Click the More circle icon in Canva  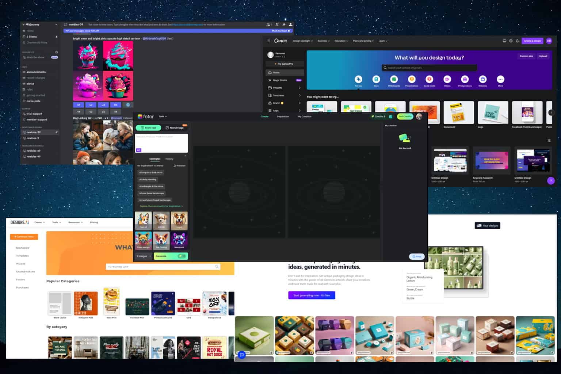(500, 79)
